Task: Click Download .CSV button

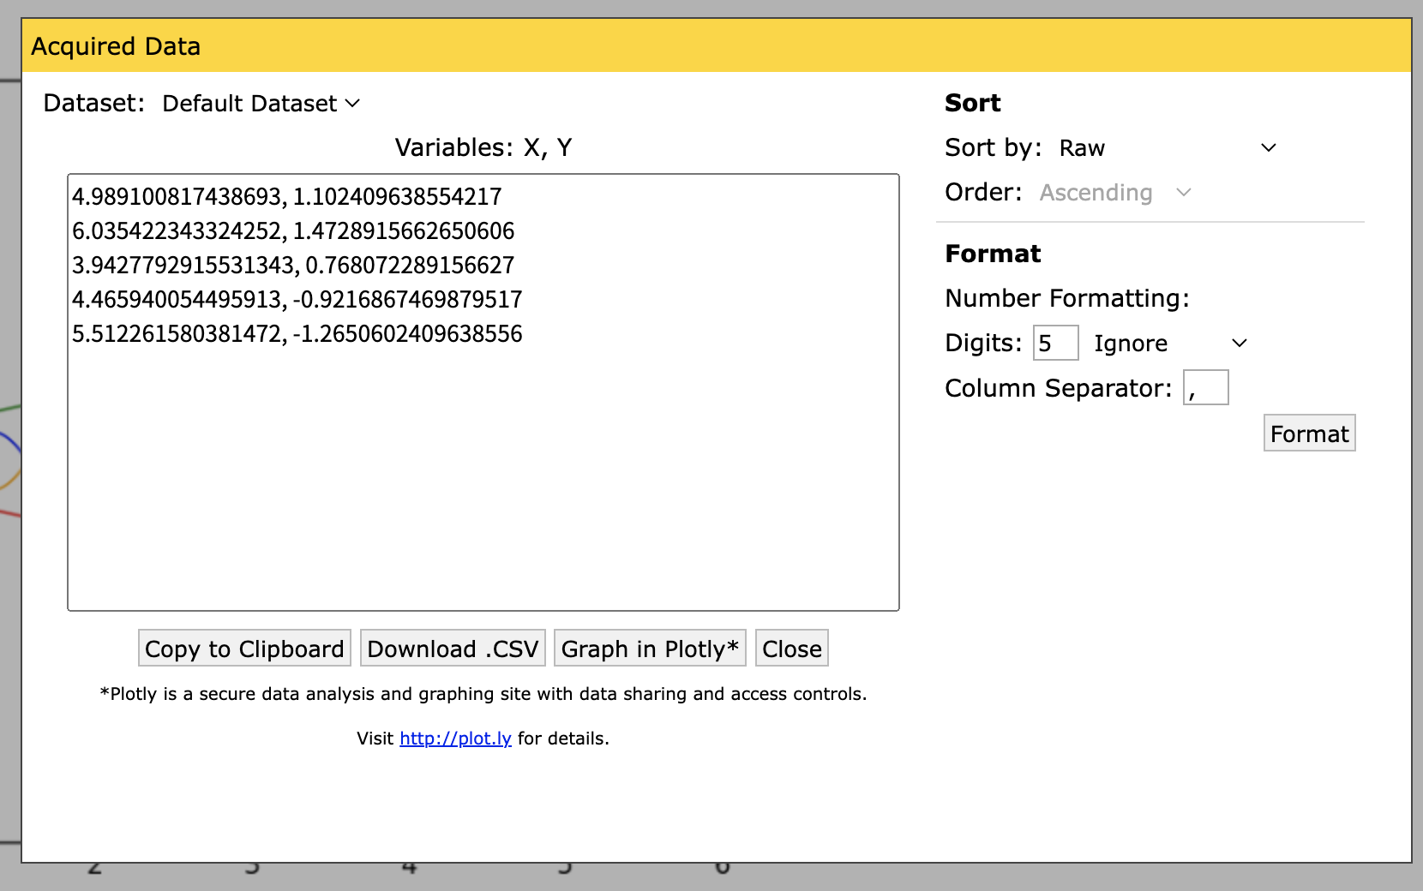Action: pos(453,649)
